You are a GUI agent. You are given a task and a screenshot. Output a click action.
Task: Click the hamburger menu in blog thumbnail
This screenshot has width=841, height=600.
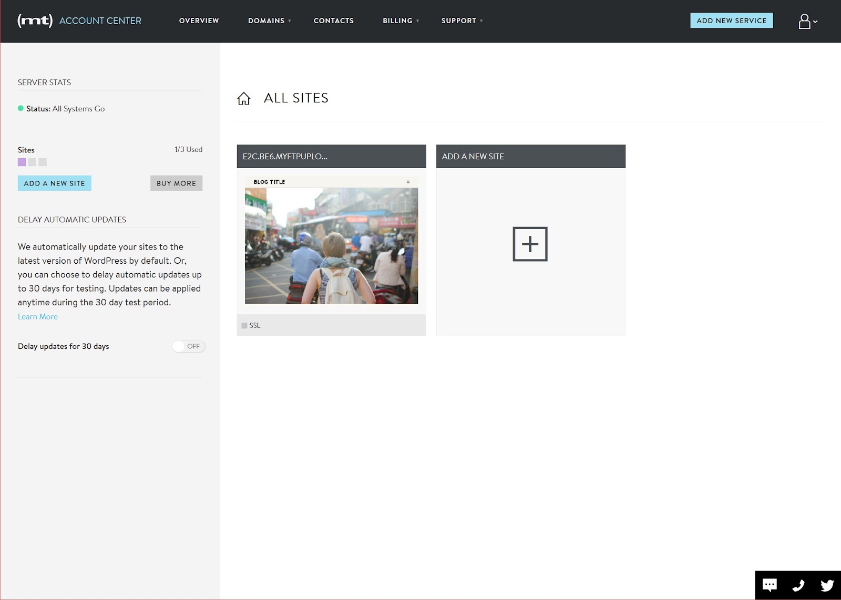point(408,182)
